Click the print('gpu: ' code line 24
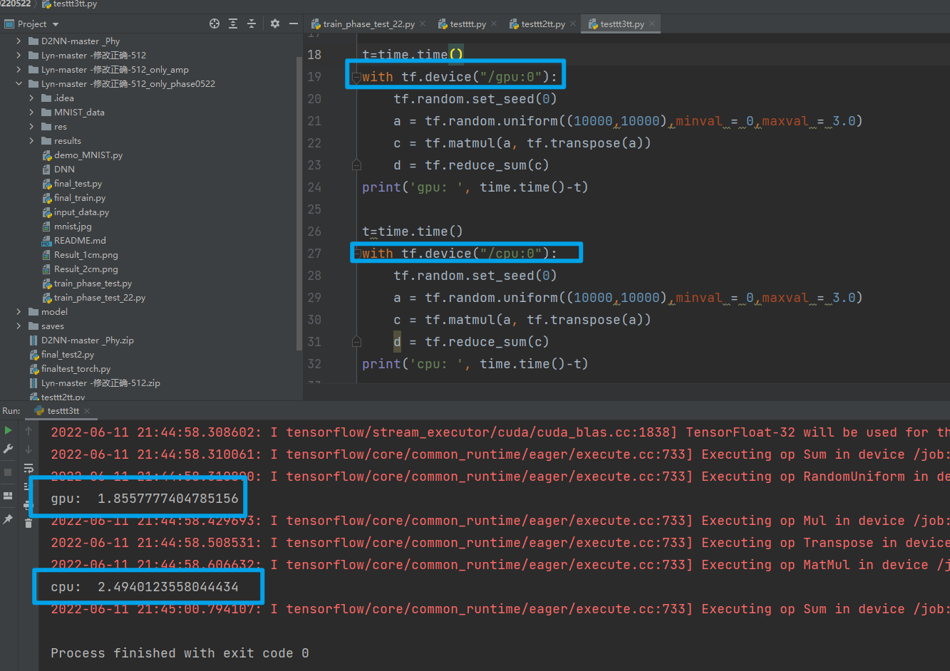The width and height of the screenshot is (950, 671). point(475,187)
